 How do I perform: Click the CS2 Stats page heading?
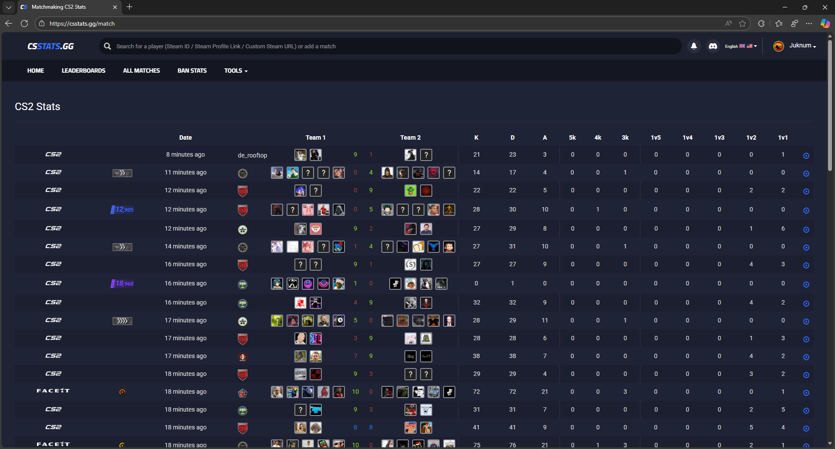pyautogui.click(x=37, y=107)
